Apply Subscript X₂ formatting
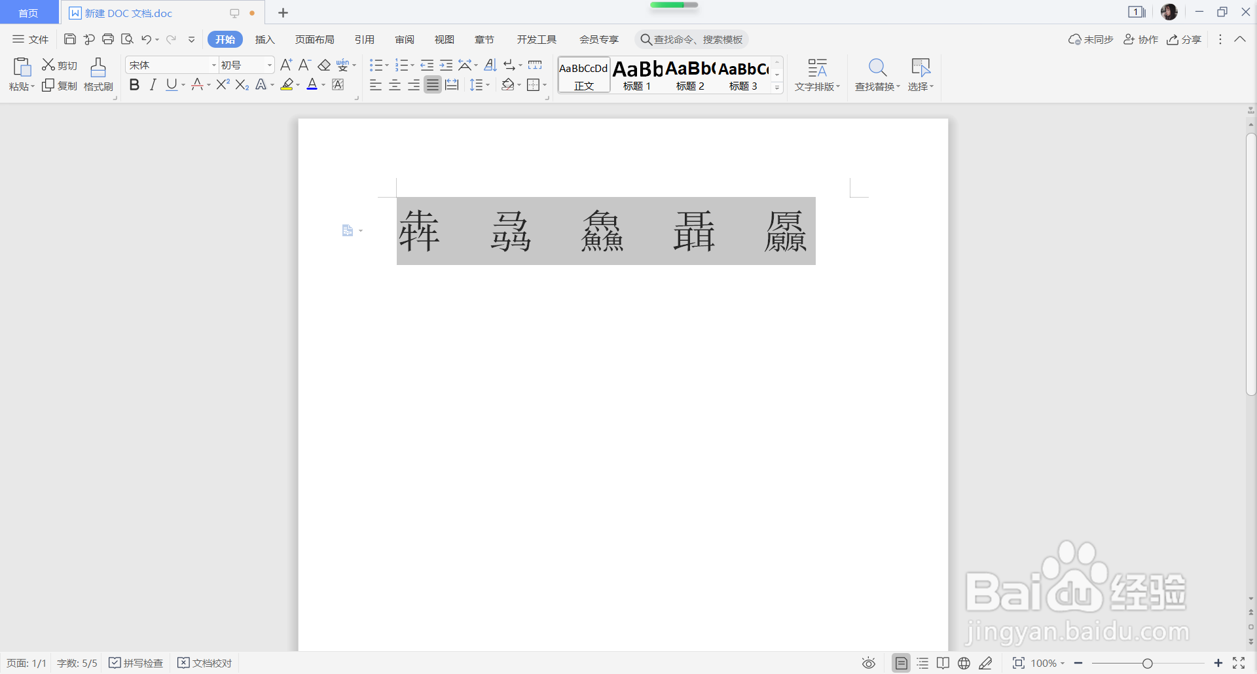The height and width of the screenshot is (674, 1257). [x=242, y=84]
